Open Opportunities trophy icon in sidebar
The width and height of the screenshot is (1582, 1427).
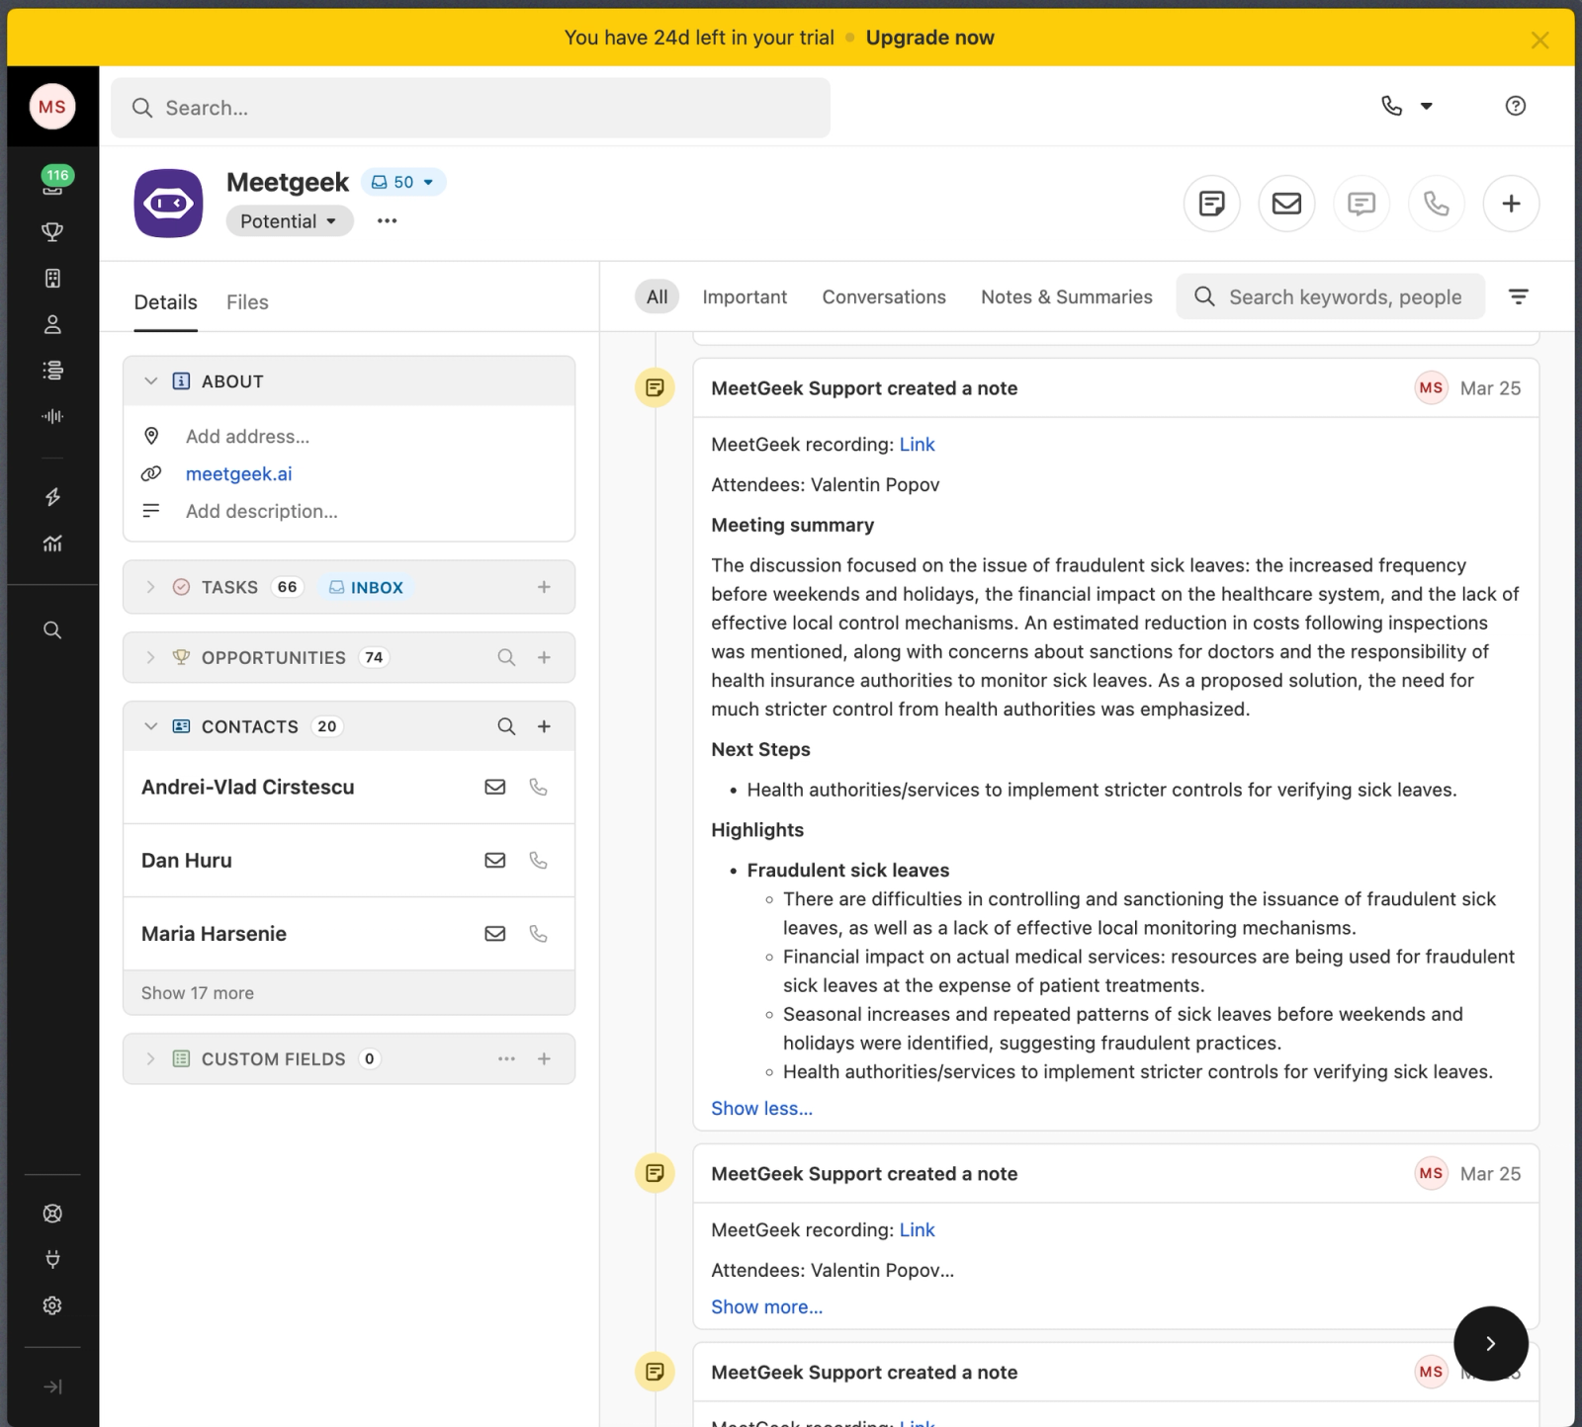click(x=53, y=232)
